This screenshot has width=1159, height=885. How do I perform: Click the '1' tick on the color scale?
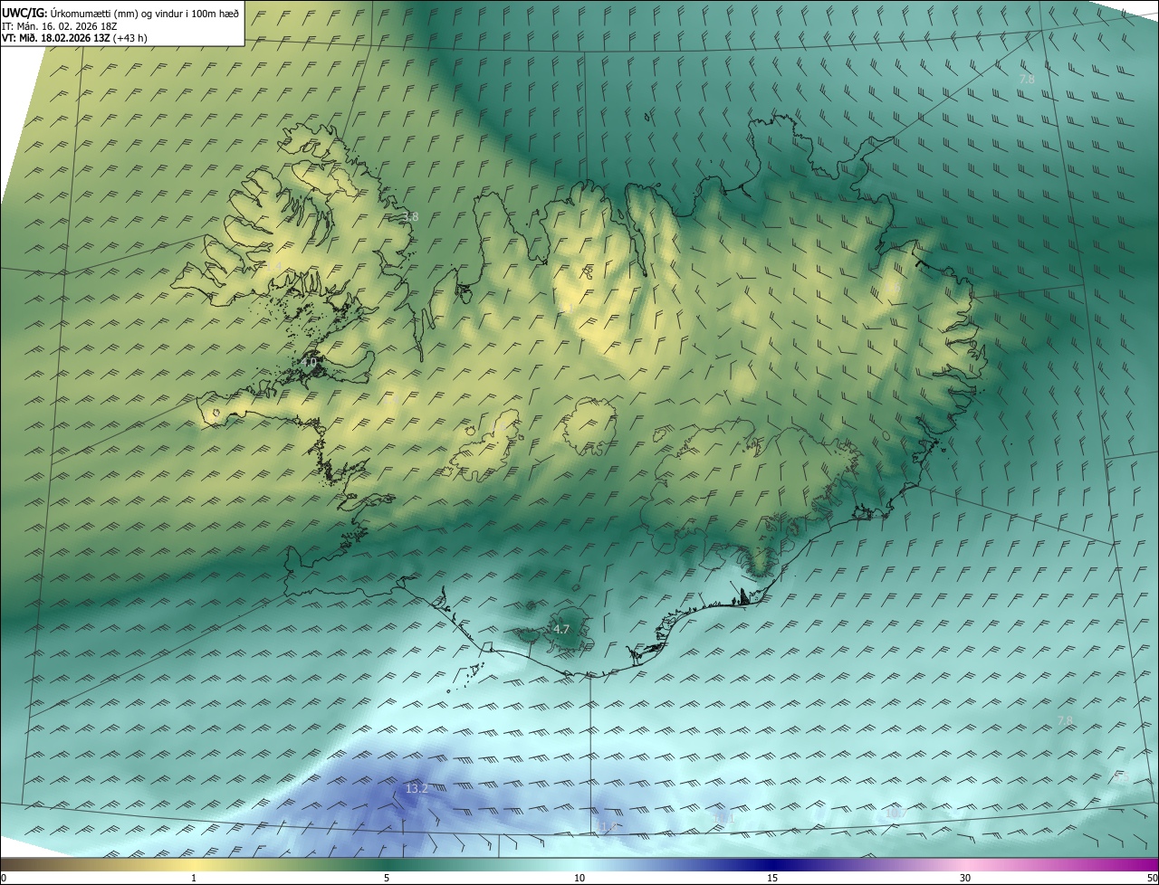(x=194, y=878)
